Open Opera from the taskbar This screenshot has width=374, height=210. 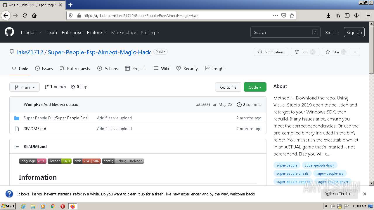[x=63, y=206]
